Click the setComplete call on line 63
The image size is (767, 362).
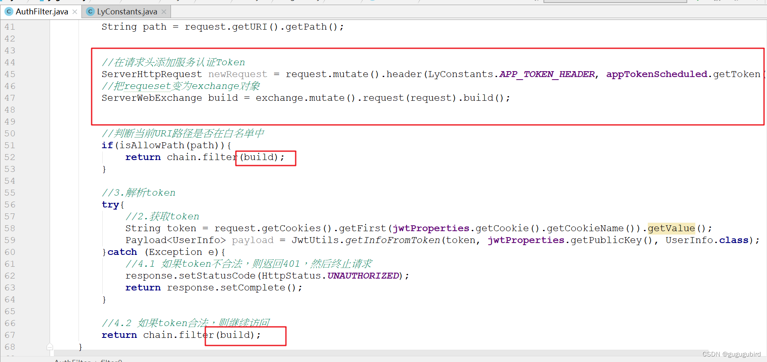253,287
